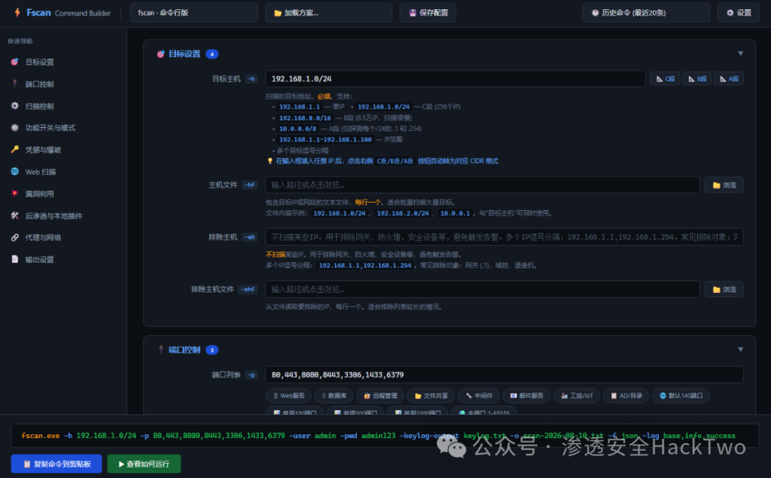Viewport: 771px width, 478px height.
Task: Click the 目标设置 section title
Action: click(x=184, y=54)
